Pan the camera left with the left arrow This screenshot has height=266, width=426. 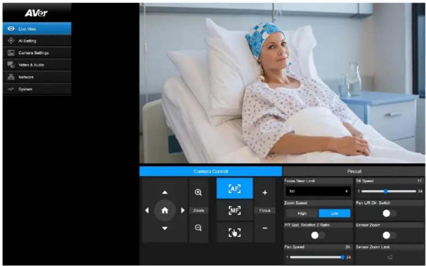pyautogui.click(x=147, y=210)
